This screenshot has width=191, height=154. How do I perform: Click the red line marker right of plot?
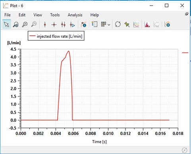pos(185,53)
